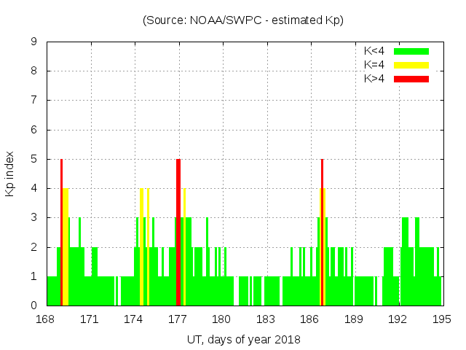Click the chart title mentioning NOAA/SWPC
This screenshot has width=466, height=350.
[x=243, y=20]
